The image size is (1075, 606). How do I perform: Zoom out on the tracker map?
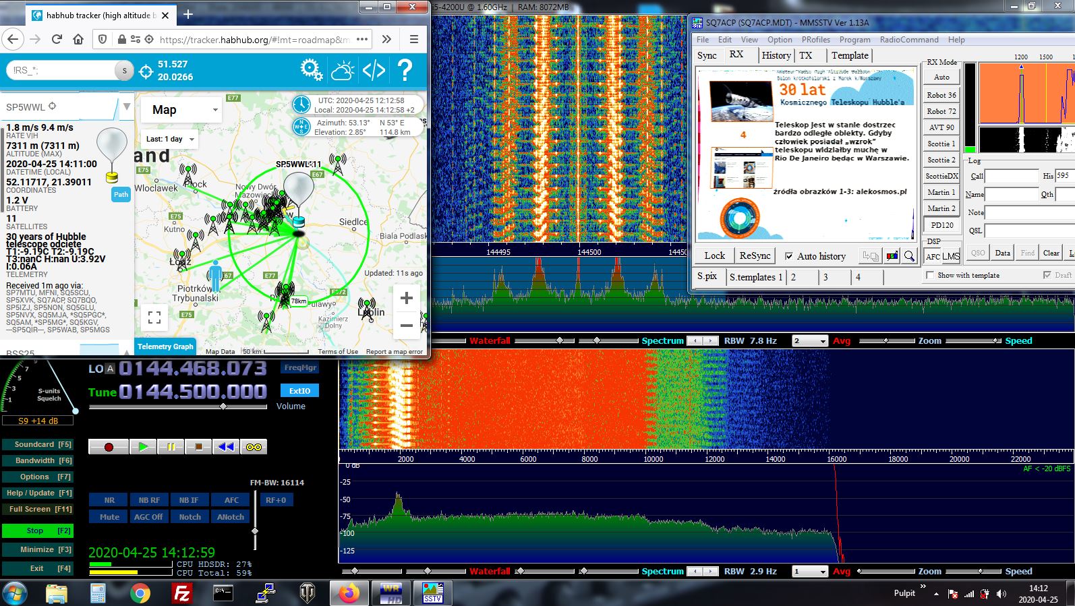[407, 326]
